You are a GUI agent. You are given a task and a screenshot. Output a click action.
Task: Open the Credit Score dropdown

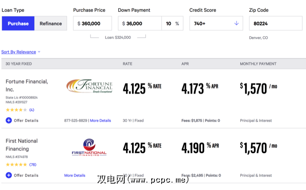[x=216, y=23]
